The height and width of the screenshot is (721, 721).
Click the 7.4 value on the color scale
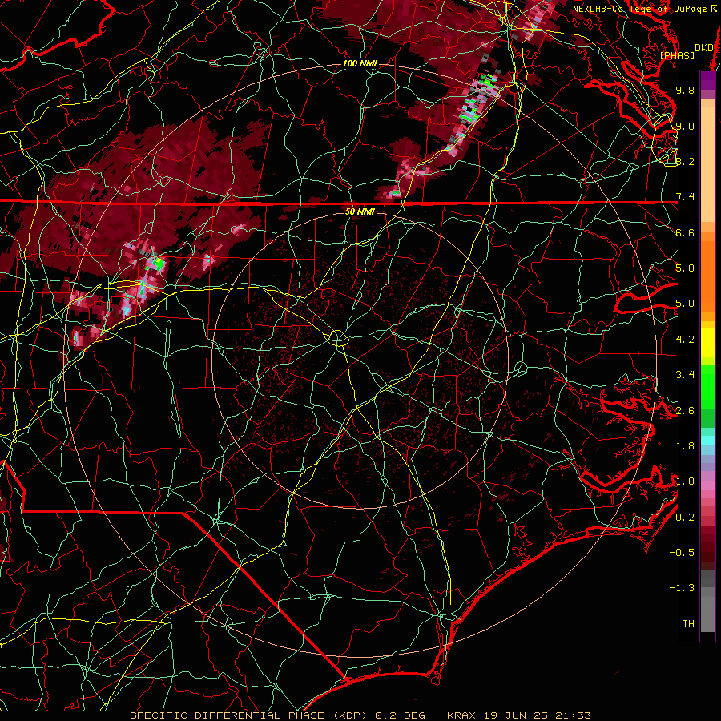[685, 197]
